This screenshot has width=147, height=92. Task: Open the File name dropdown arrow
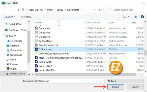point(103,81)
